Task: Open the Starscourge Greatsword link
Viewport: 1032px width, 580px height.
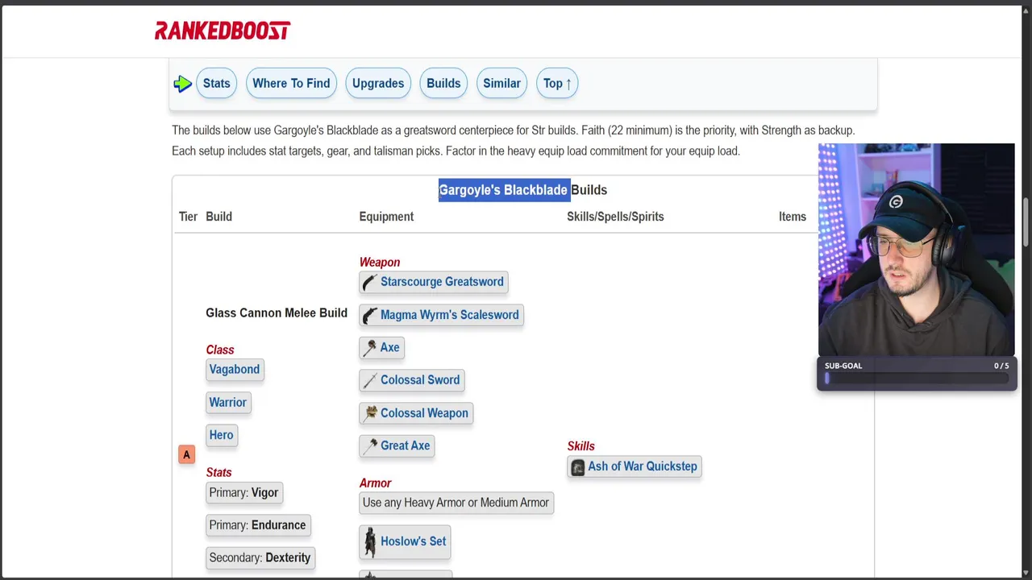Action: 442,282
